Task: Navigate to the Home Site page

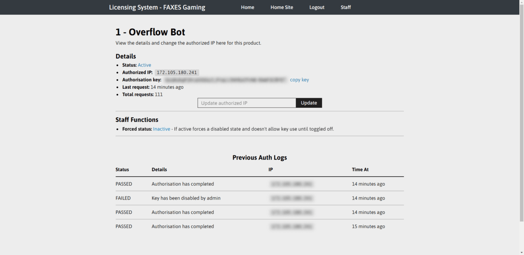Action: (x=282, y=7)
